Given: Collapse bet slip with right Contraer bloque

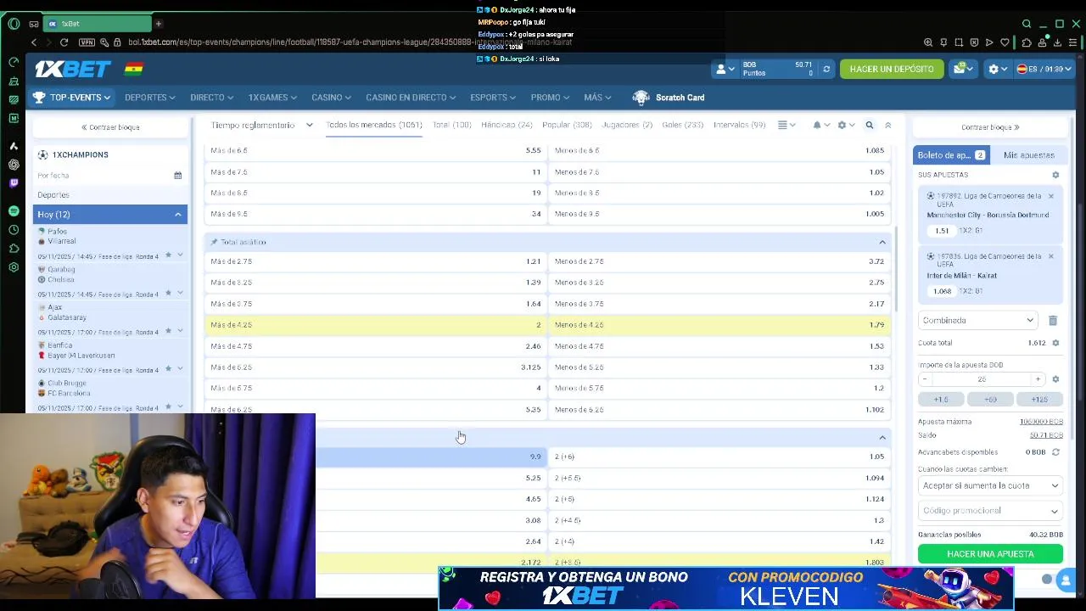Looking at the screenshot, I should tap(990, 127).
